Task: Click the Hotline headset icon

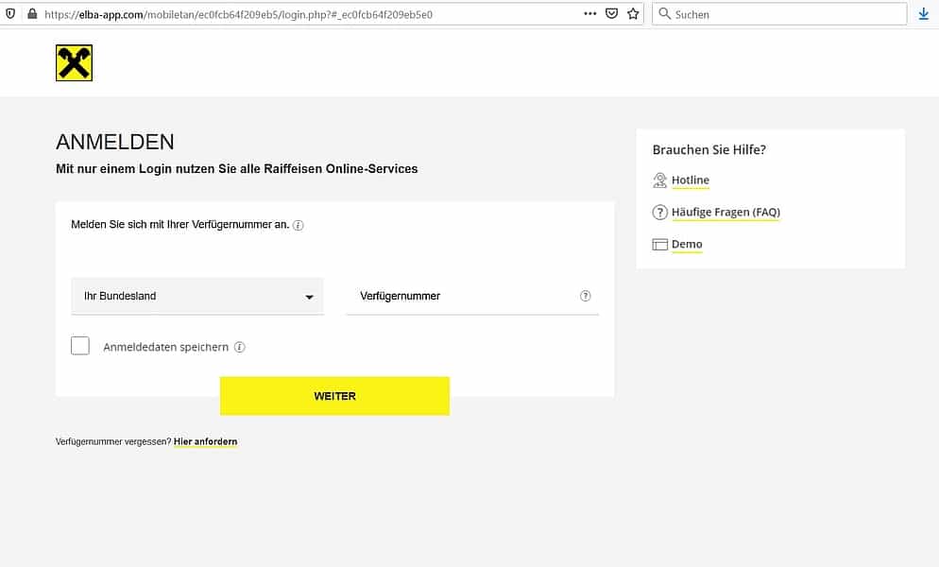Action: 659,180
